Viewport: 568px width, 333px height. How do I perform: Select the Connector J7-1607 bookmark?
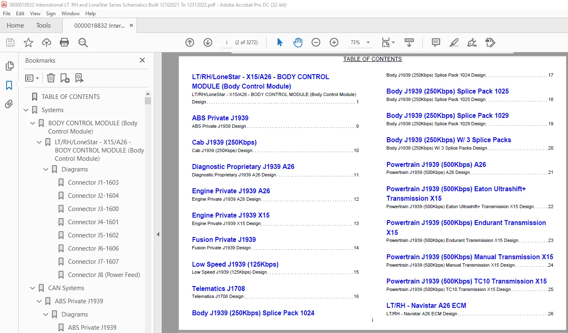[93, 262]
